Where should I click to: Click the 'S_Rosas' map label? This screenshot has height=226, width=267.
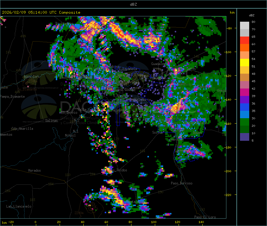click(119, 96)
